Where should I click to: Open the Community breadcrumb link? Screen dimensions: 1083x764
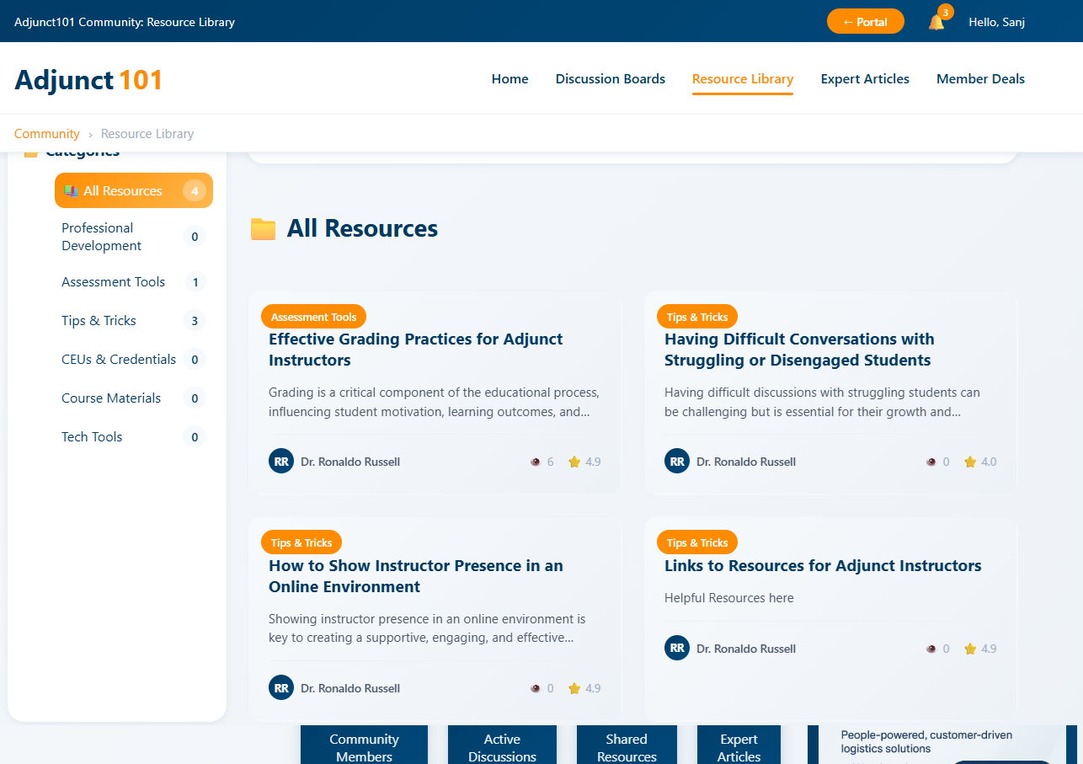coord(46,133)
